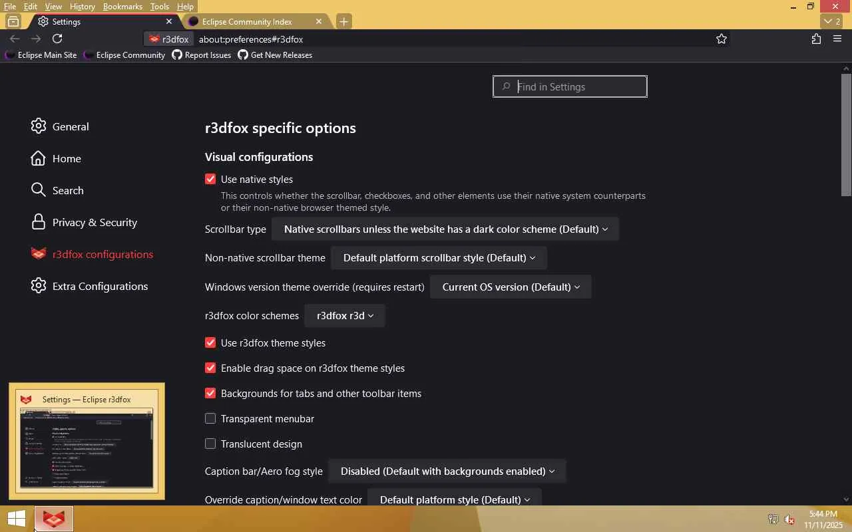Viewport: 852px width, 532px height.
Task: Open Get New Releases bookmark
Action: (275, 55)
